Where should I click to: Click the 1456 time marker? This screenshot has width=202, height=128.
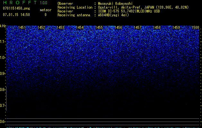118,28
